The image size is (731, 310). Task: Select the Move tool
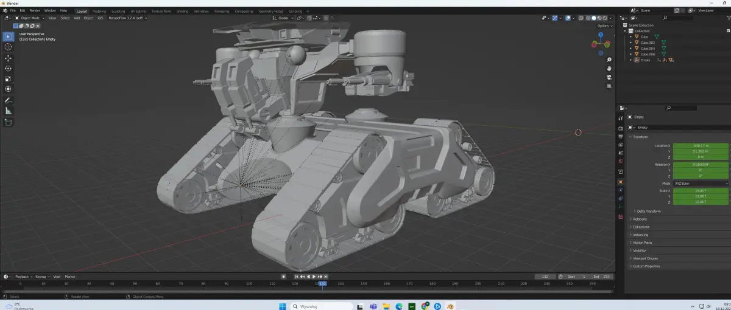click(x=8, y=58)
